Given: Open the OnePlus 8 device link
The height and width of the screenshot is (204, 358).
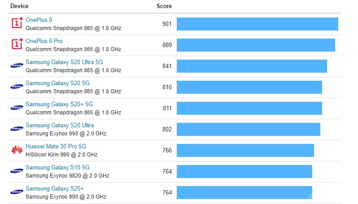Looking at the screenshot, I should [39, 20].
